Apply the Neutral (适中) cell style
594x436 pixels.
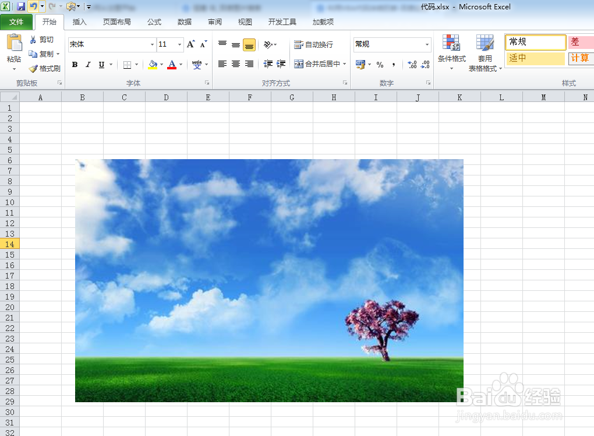535,58
